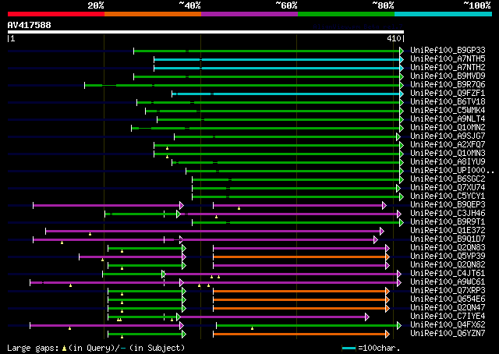Select the UniRef100_C7IYE4 label

click(x=448, y=317)
